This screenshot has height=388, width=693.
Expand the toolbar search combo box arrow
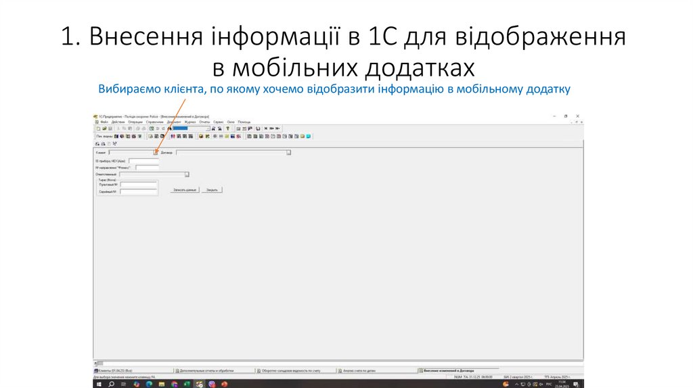pyautogui.click(x=208, y=128)
